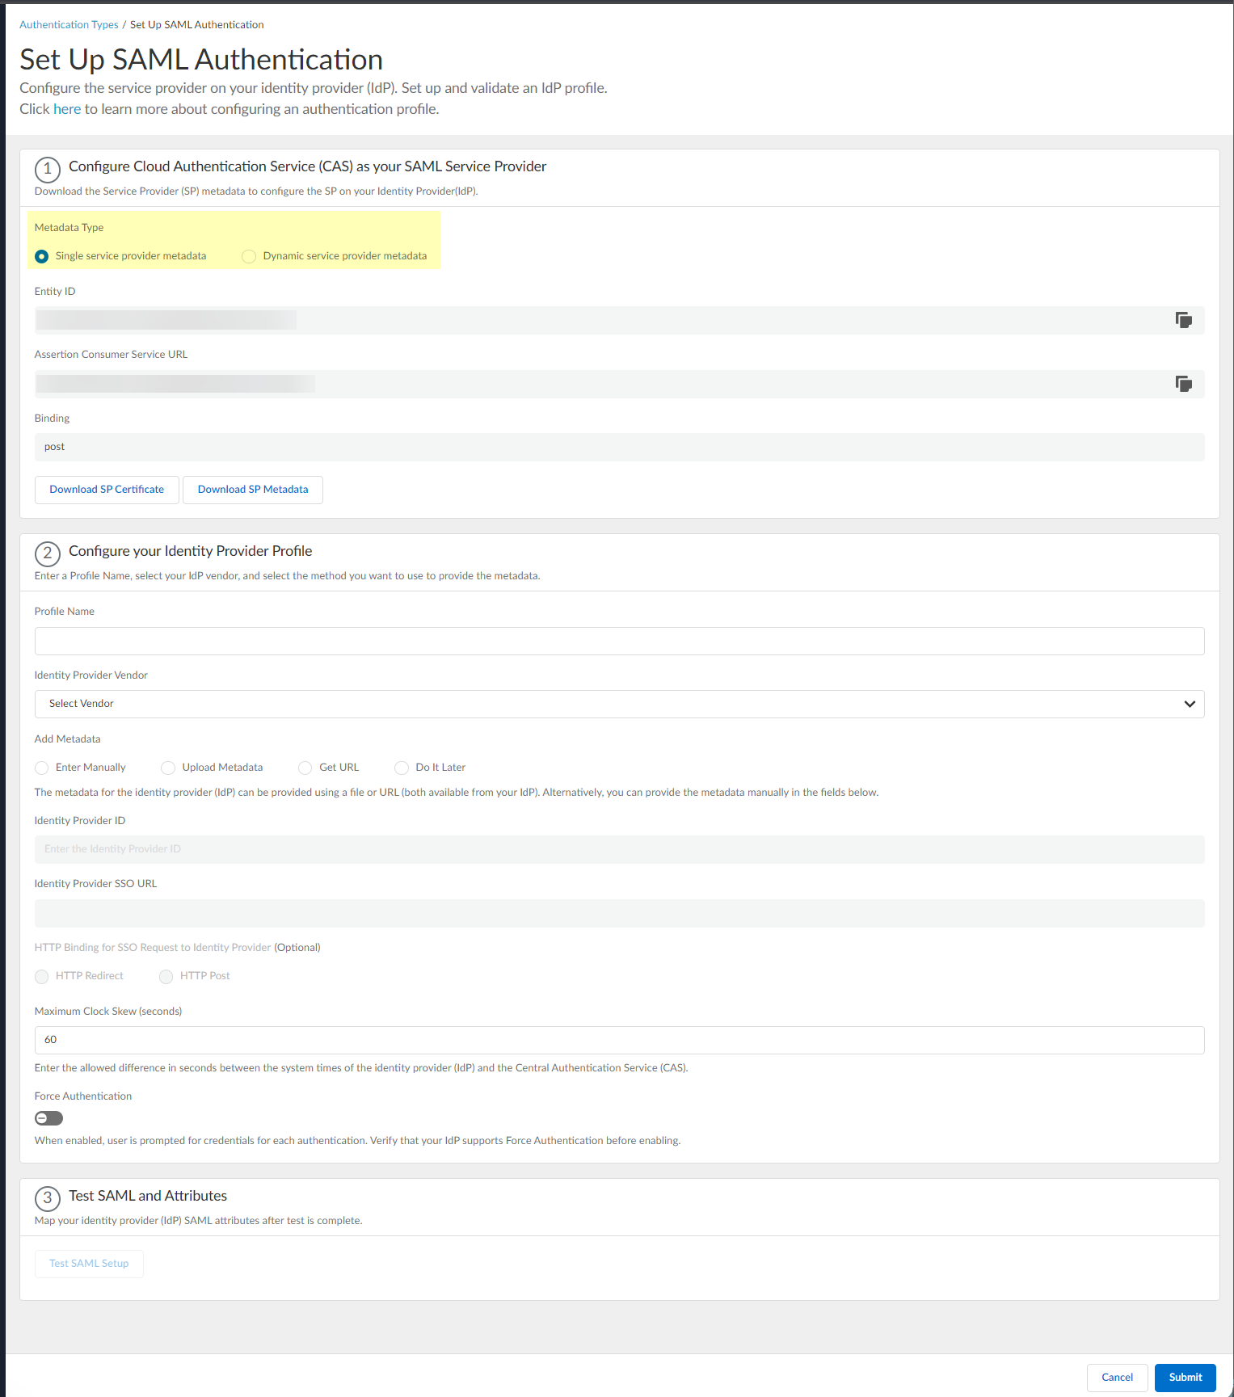Focus the Profile Name text field

[618, 641]
